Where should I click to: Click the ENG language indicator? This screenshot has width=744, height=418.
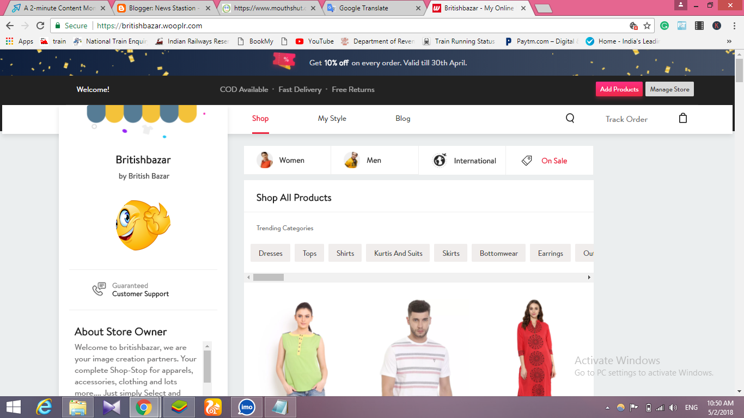[x=691, y=408]
